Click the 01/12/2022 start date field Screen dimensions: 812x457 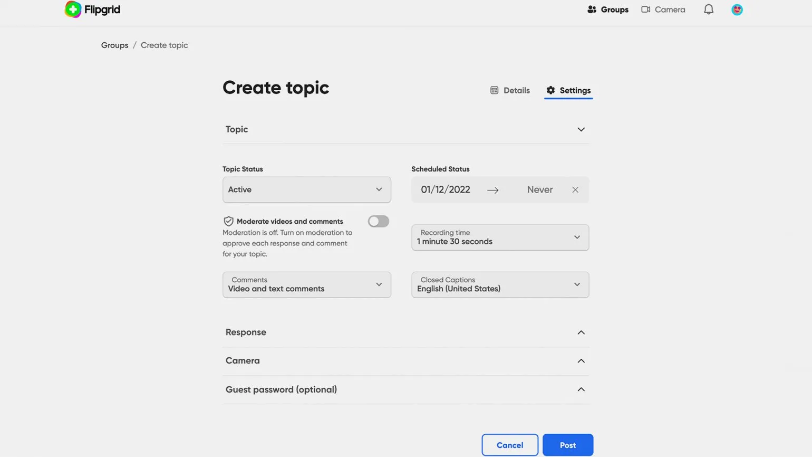(445, 190)
